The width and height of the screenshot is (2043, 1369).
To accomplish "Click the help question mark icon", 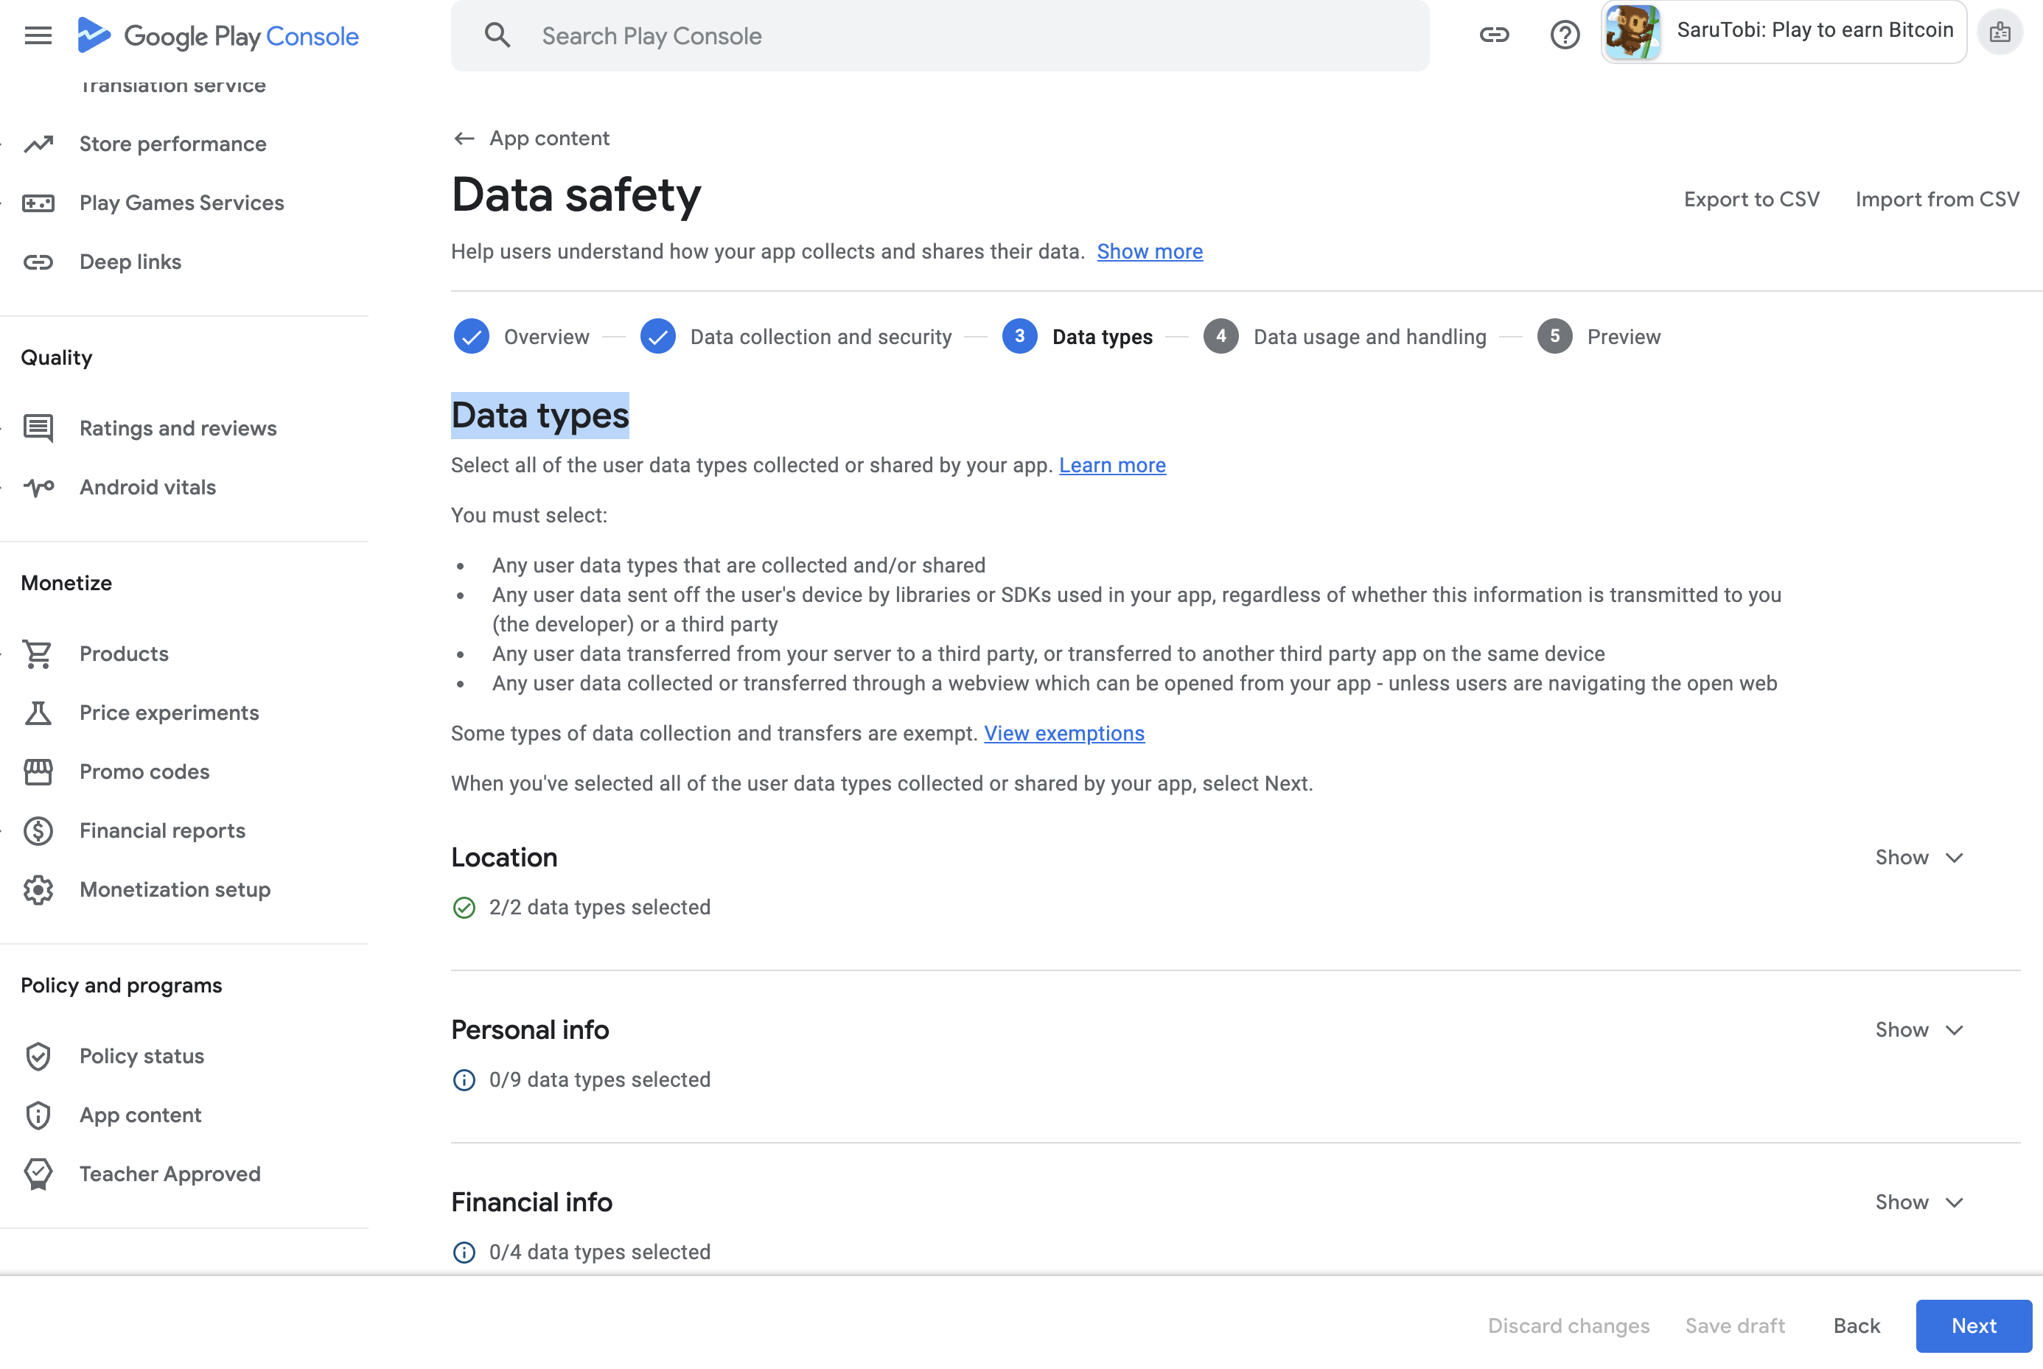I will tap(1565, 35).
